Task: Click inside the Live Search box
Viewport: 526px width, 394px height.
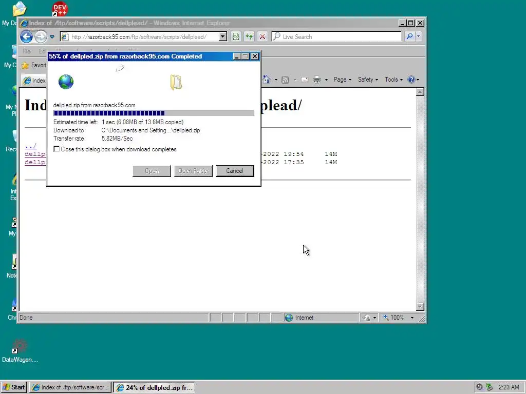Action: [336, 36]
